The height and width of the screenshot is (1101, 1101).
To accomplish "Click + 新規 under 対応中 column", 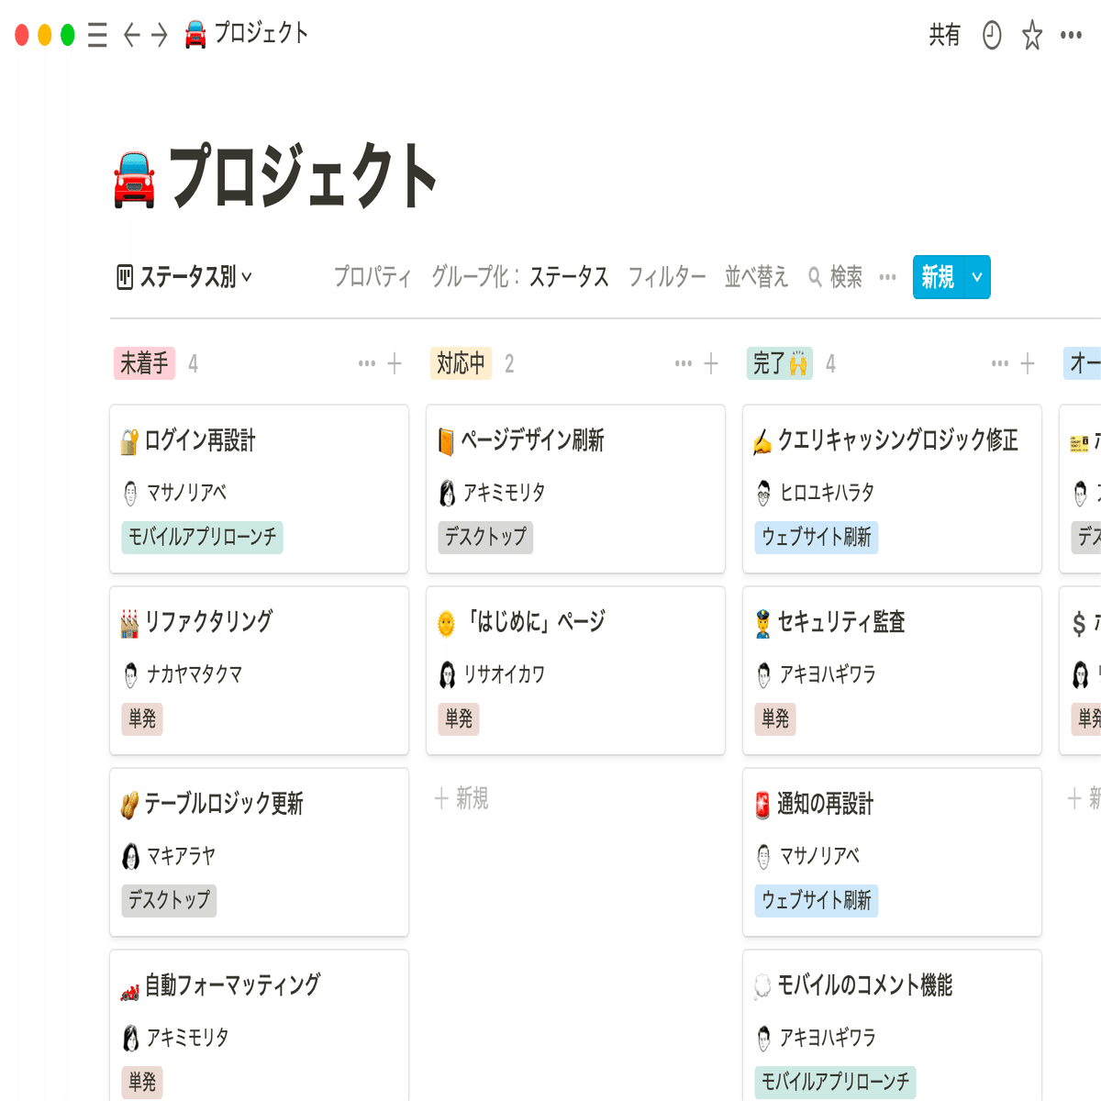I will (462, 798).
